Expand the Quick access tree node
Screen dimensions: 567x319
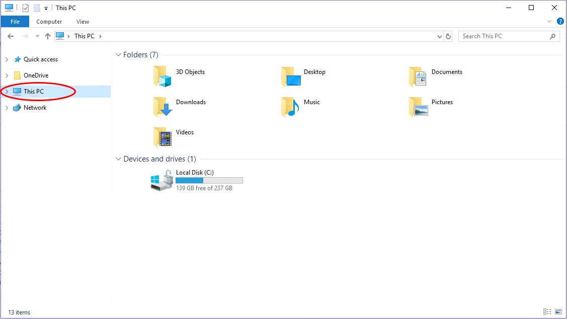click(7, 59)
